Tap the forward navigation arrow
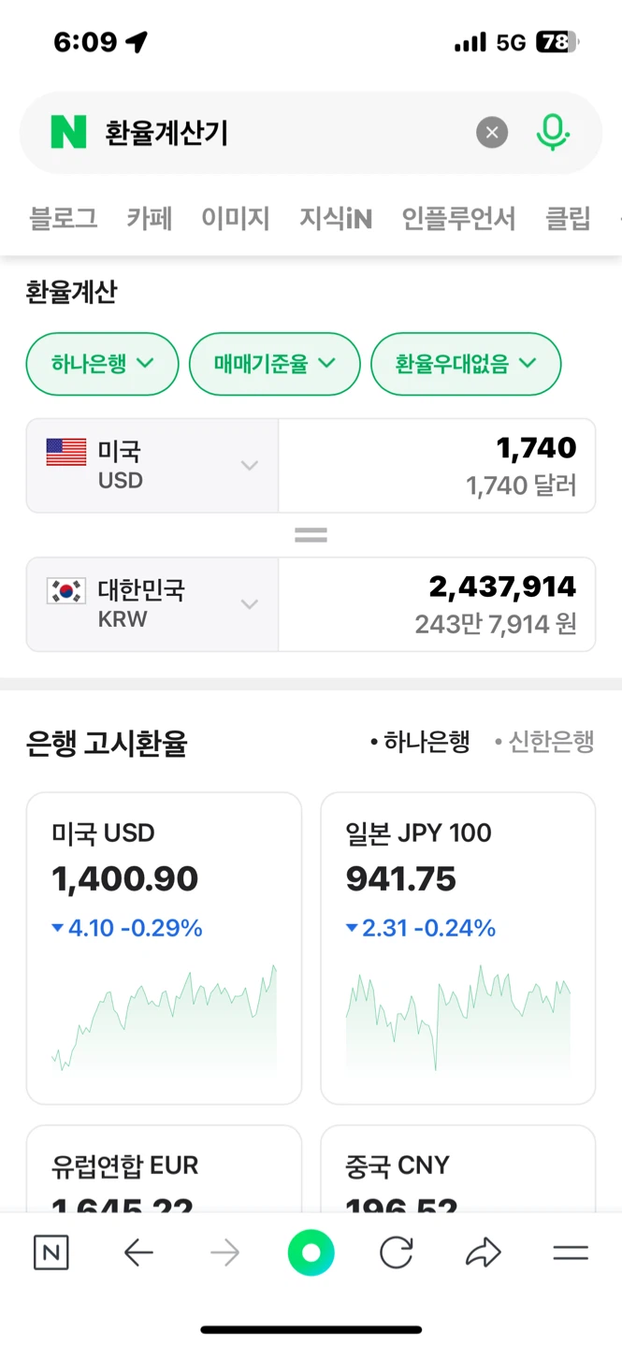Image resolution: width=622 pixels, height=1347 pixels. 224,1253
